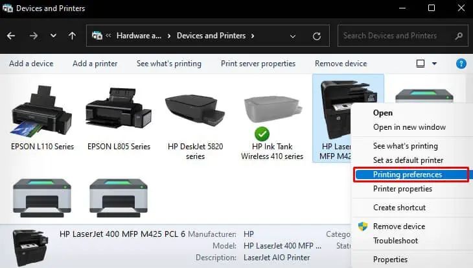Click Add a device in toolbar
473x268 pixels.
coord(31,64)
